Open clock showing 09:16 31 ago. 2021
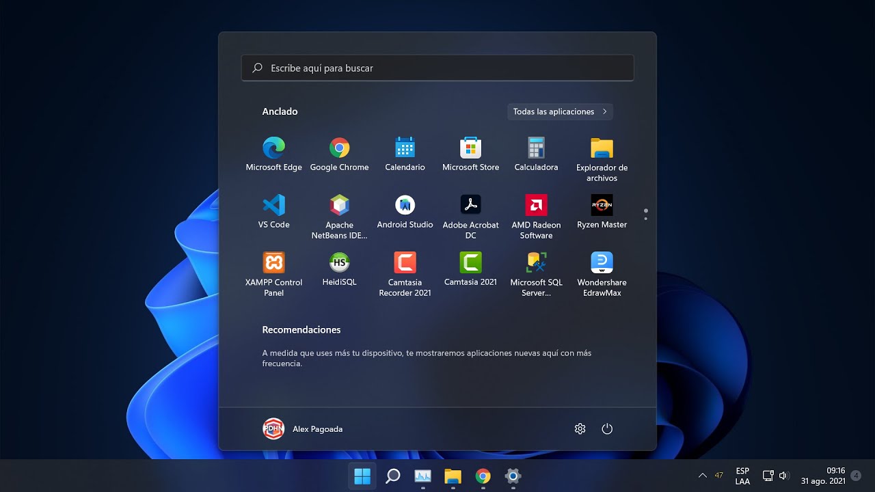875x492 pixels. click(824, 476)
